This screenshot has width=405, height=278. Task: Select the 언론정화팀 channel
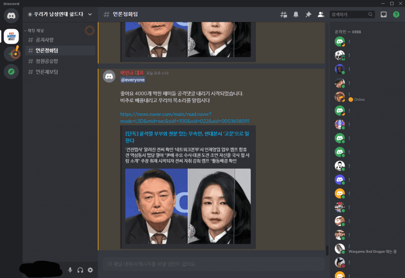click(x=60, y=51)
